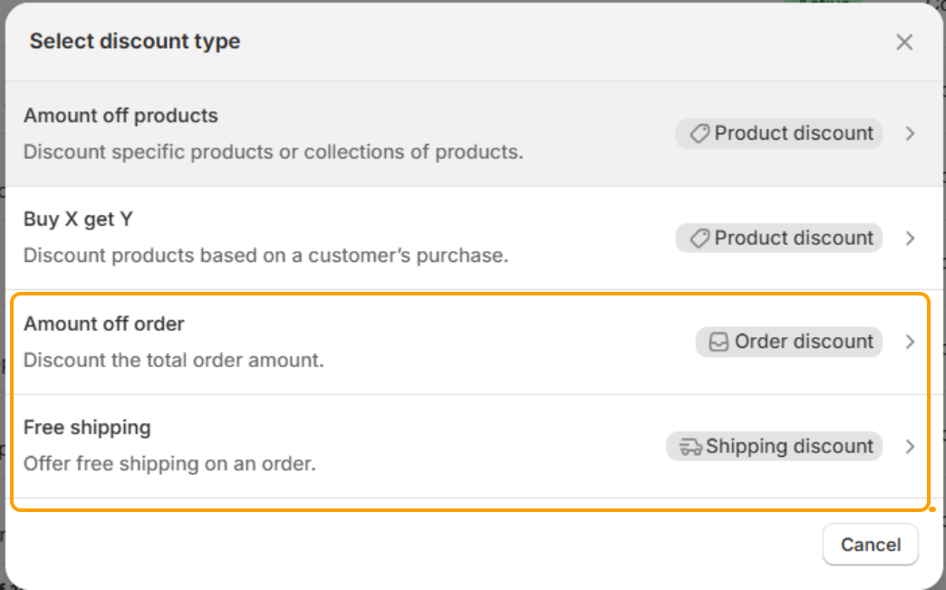Click "Discount the total order amount" description

(x=173, y=360)
